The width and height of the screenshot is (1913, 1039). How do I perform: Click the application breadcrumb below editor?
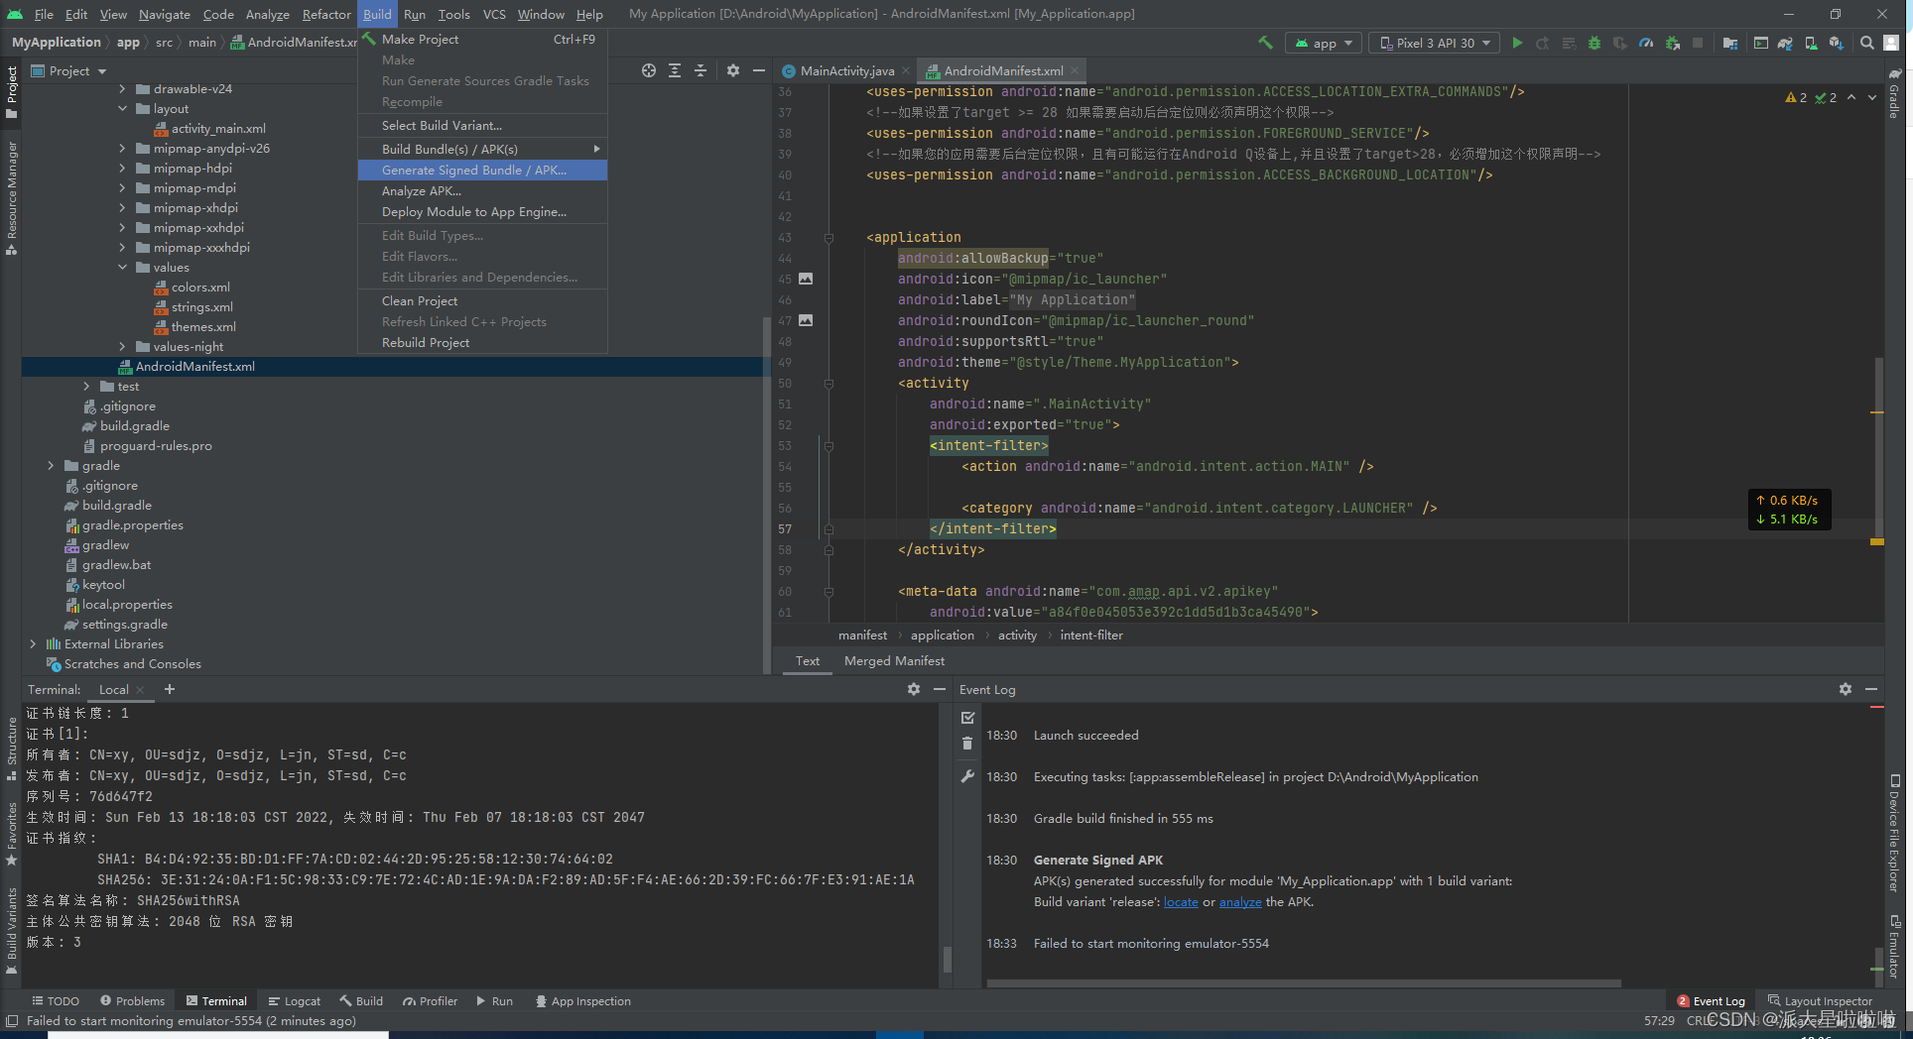[943, 635]
